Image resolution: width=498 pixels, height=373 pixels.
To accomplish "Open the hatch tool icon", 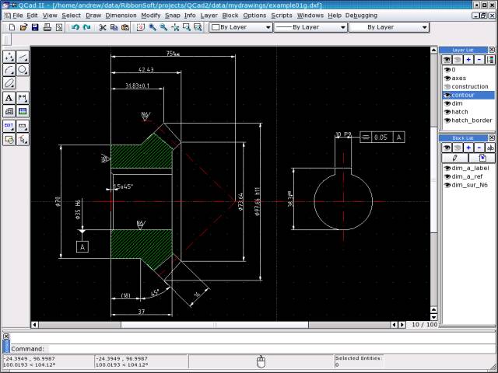I will [9, 111].
